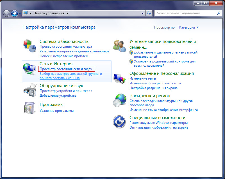Open Часы, язык и регион heading
Screen dimensions: 225x179
150,96
